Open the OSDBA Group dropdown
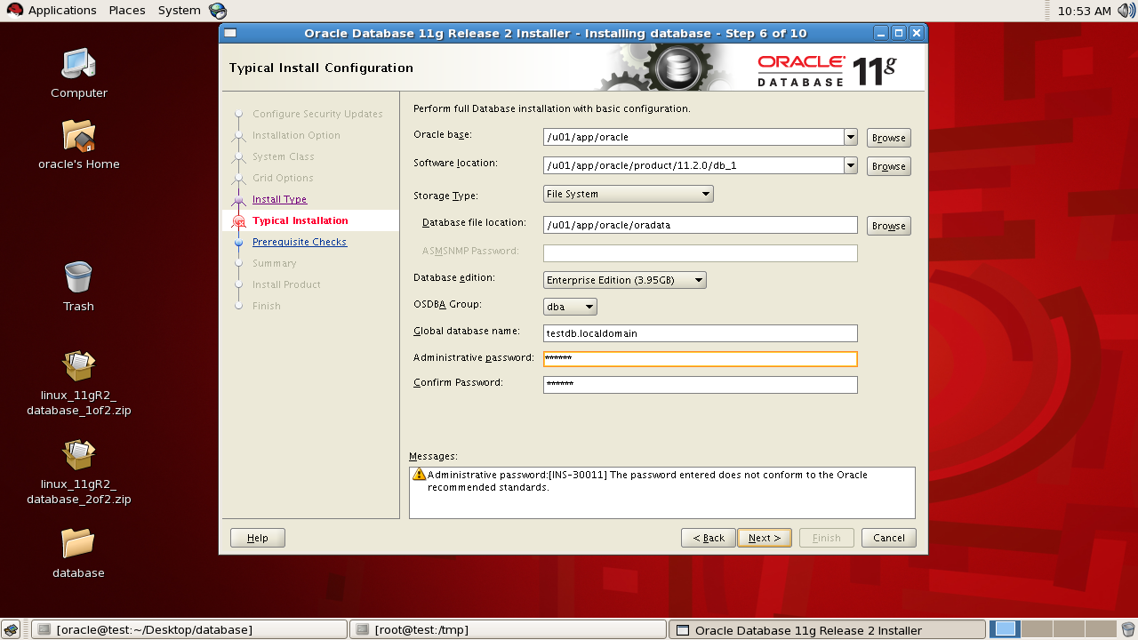This screenshot has width=1138, height=640. point(570,307)
